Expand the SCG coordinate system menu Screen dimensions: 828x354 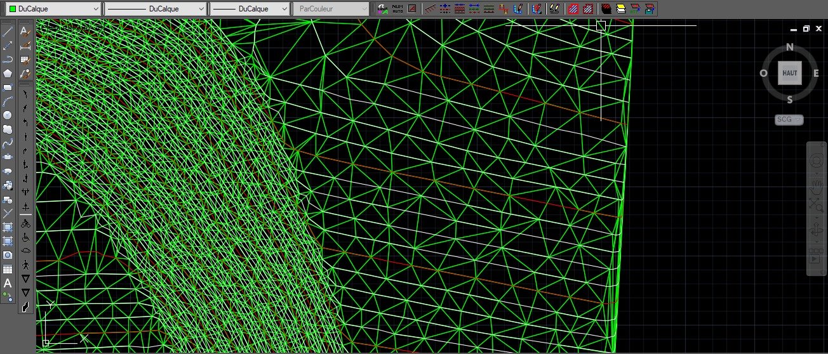click(x=789, y=119)
